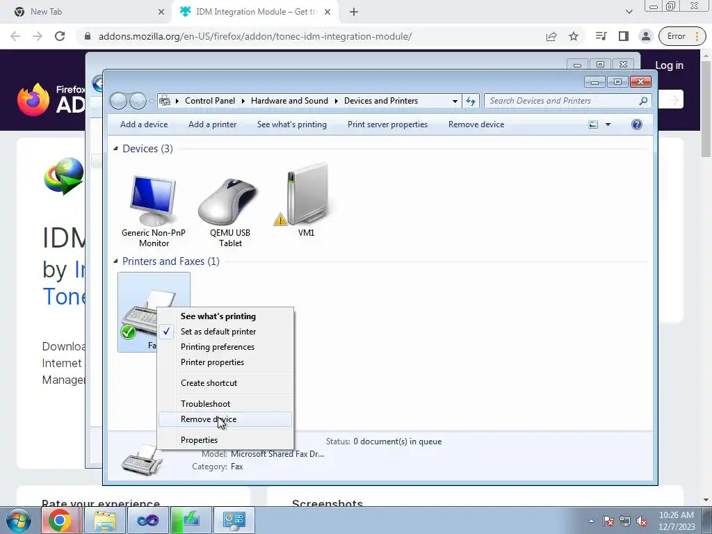Viewport: 712px width, 534px height.
Task: Go back in Control Panel window
Action: tap(118, 101)
